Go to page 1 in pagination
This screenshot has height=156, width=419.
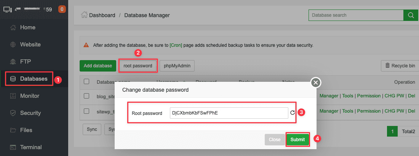393,131
